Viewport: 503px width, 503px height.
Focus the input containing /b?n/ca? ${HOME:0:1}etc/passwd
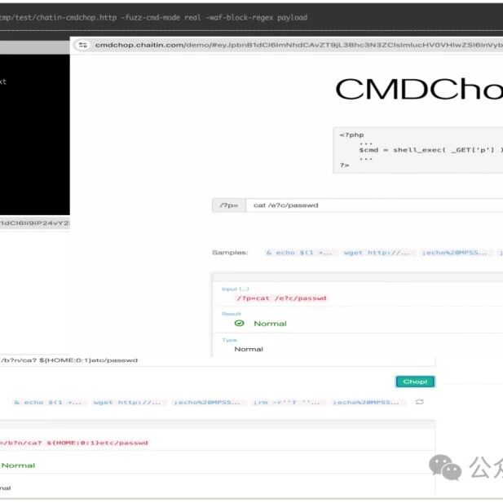[217, 360]
